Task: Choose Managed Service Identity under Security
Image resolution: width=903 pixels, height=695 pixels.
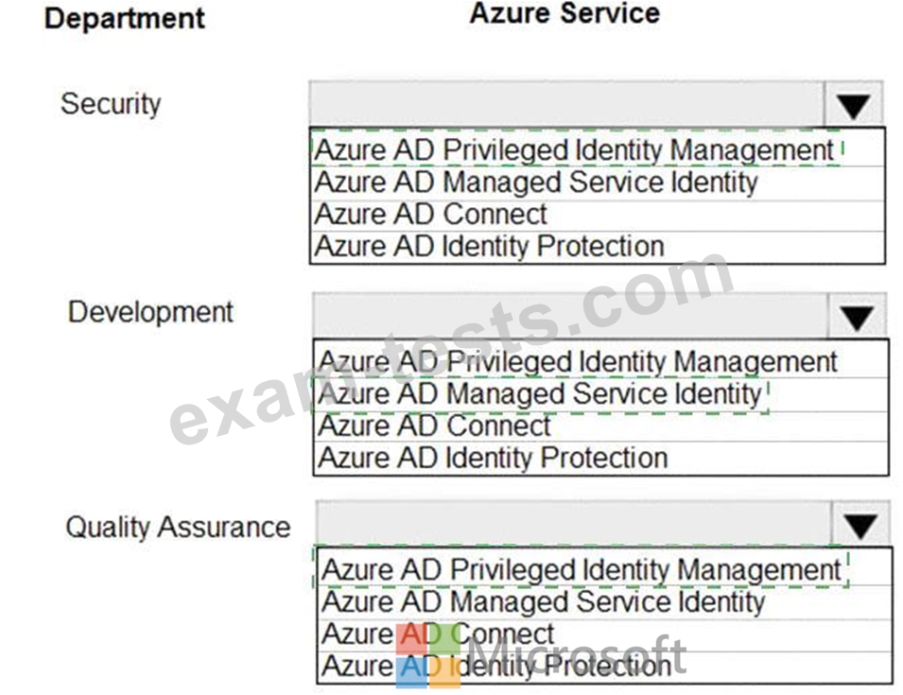Action: click(x=597, y=182)
